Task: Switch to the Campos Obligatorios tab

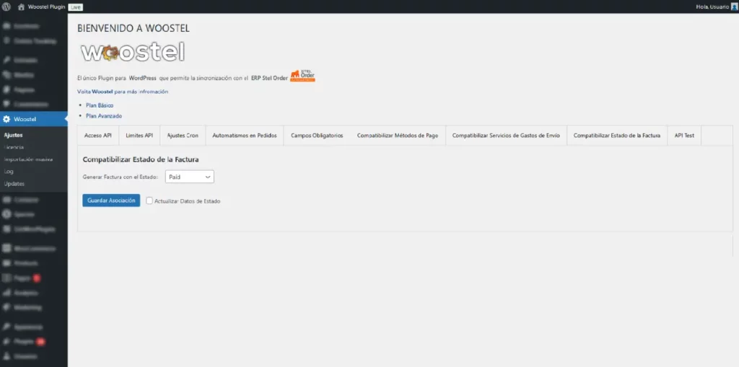Action: 317,136
